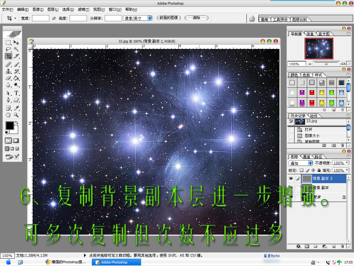354x266 pixels.
Task: Toggle lock transparent pixels
Action: [x=302, y=170]
